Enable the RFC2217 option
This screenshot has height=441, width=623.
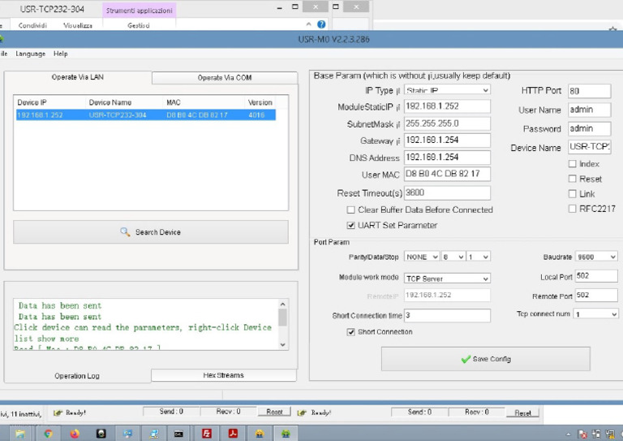coord(572,209)
